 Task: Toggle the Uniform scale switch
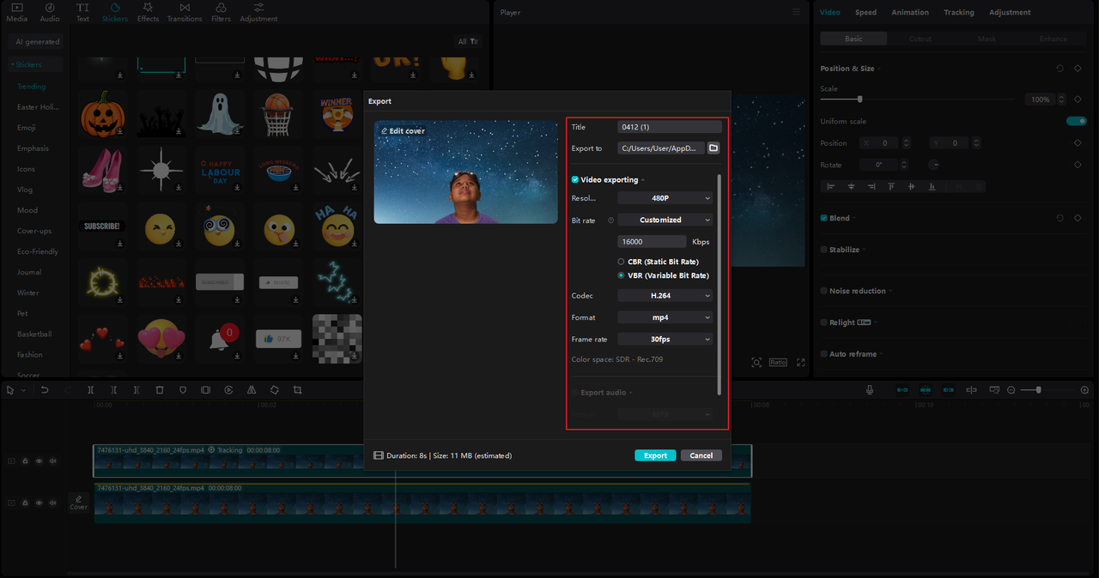(1077, 121)
